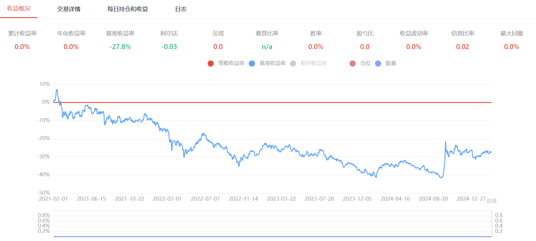Open the 日志 tab

click(181, 9)
